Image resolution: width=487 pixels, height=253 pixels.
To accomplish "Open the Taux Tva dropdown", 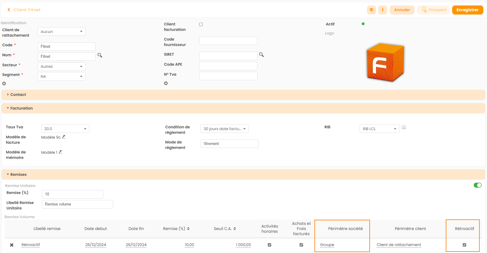I will point(65,129).
